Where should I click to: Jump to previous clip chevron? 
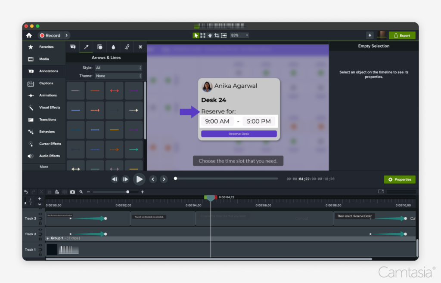(x=153, y=179)
